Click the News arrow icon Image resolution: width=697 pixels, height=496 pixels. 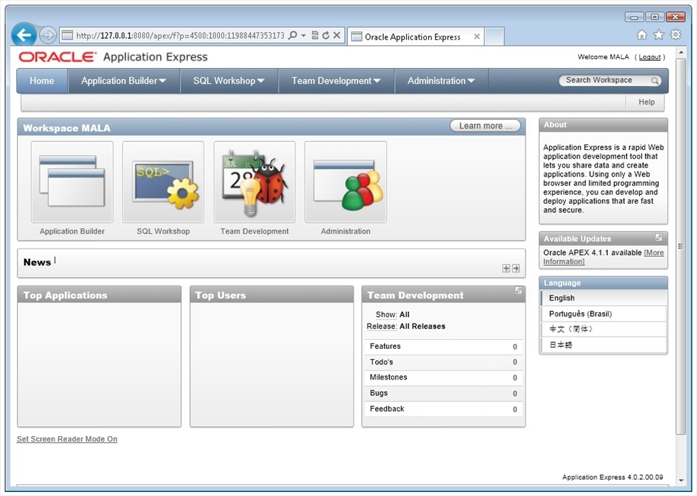[x=516, y=268]
